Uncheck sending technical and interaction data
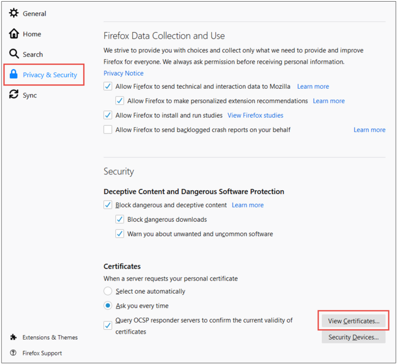Image resolution: width=397 pixels, height=364 pixels. 108,86
